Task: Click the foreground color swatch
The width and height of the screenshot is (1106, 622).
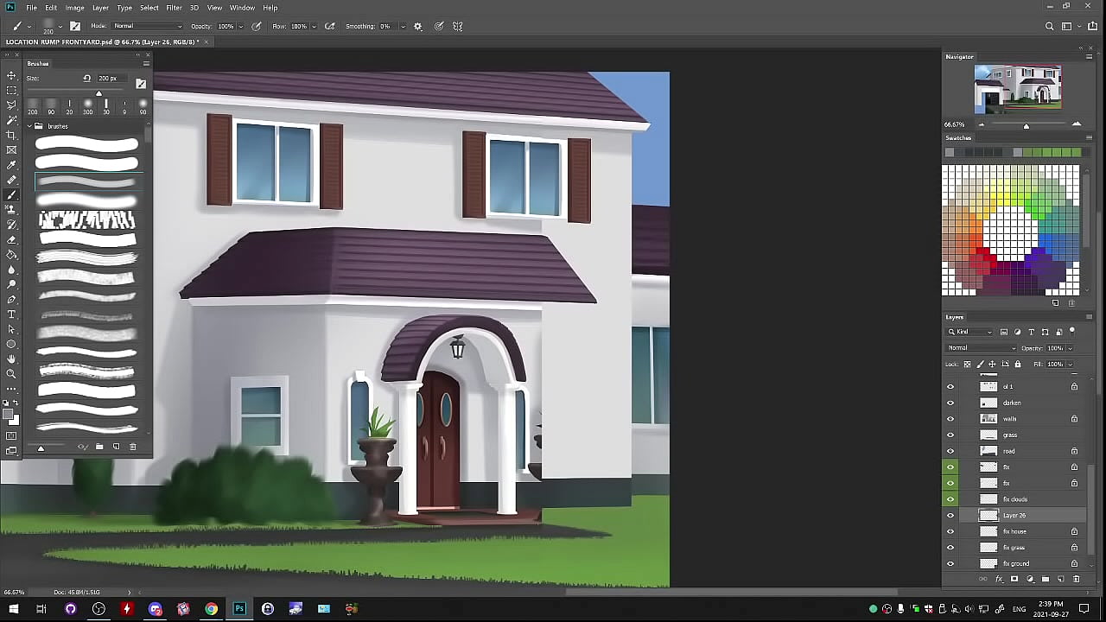Action: pyautogui.click(x=9, y=416)
